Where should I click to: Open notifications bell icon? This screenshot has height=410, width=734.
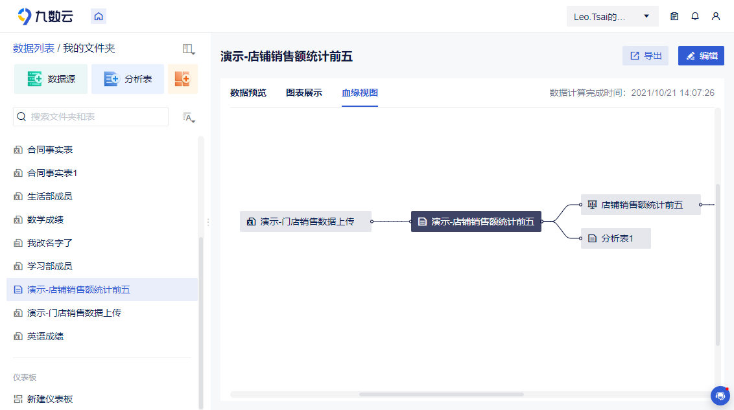point(695,16)
